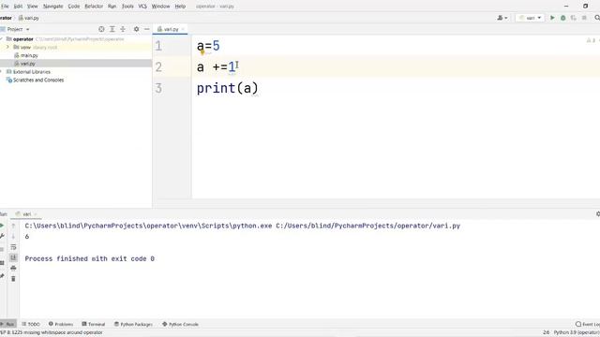The image size is (600, 337).
Task: Open the Terminal tool window
Action: [x=94, y=324]
